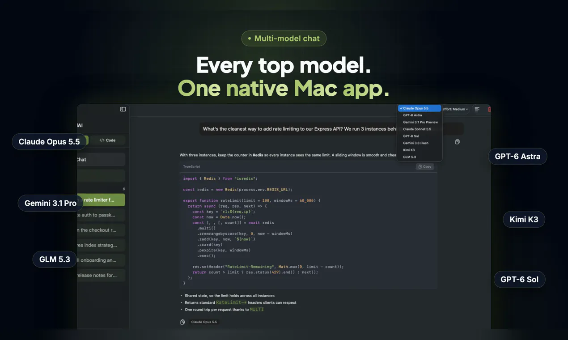
Task: Click the 'One native Mac app.' headline
Action: (284, 88)
